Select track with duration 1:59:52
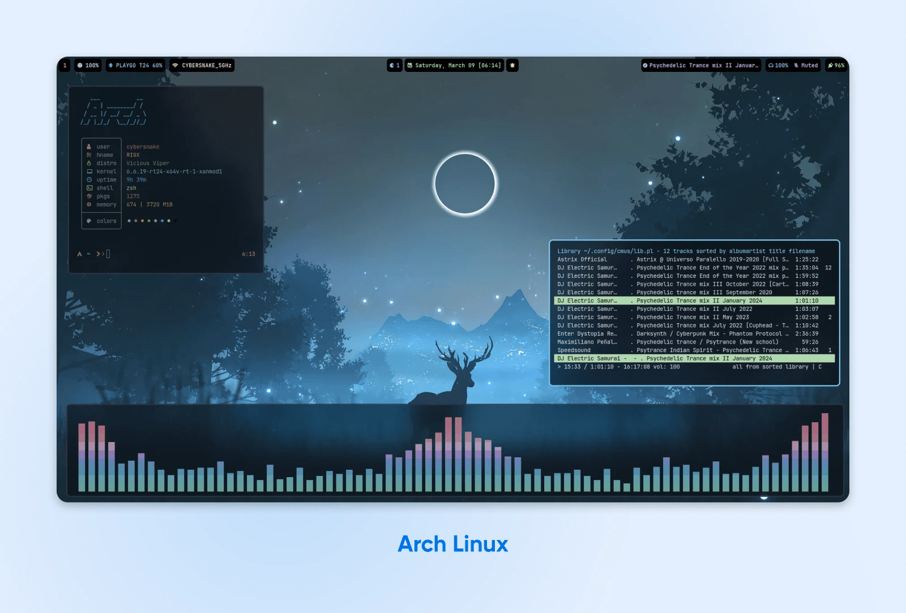This screenshot has width=906, height=613. tap(694, 276)
